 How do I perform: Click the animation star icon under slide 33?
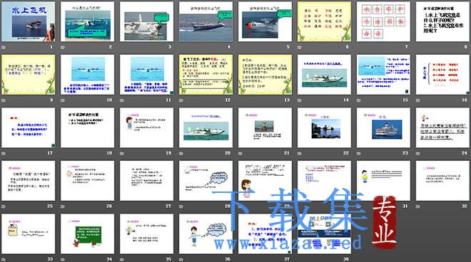pyautogui.click(x=4, y=259)
